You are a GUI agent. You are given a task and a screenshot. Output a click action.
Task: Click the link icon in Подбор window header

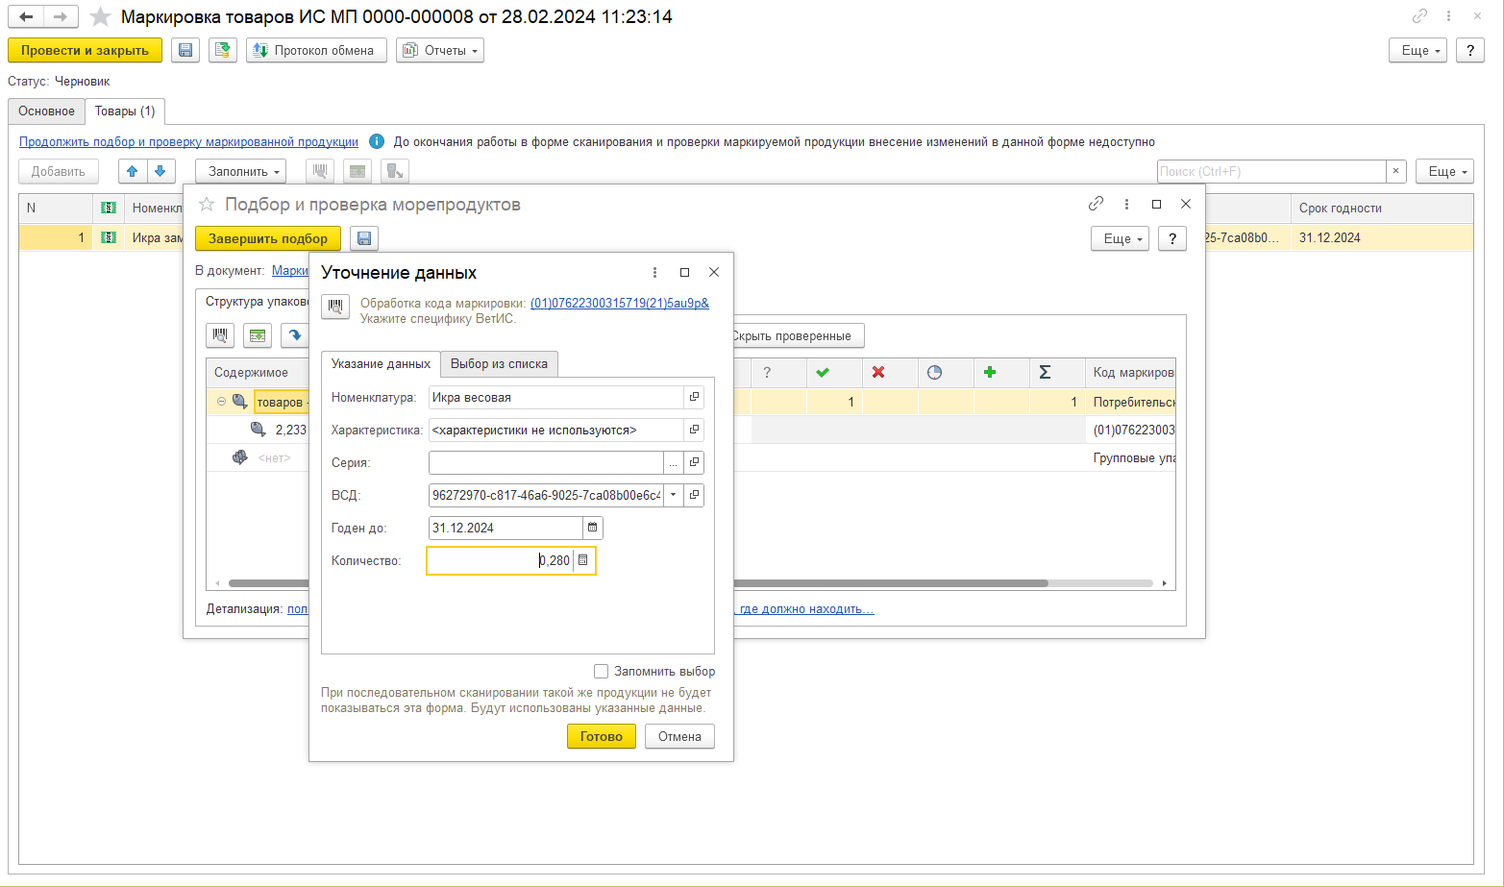(1096, 204)
